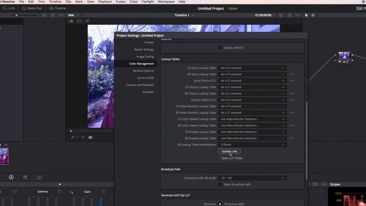
Task: Open the Input DaVinci CTL dropdown
Action: [252, 81]
